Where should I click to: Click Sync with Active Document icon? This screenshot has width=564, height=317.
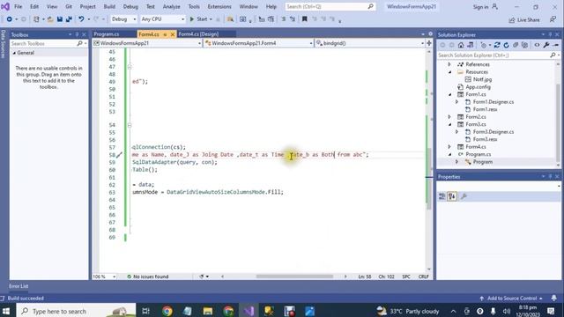pos(497,45)
